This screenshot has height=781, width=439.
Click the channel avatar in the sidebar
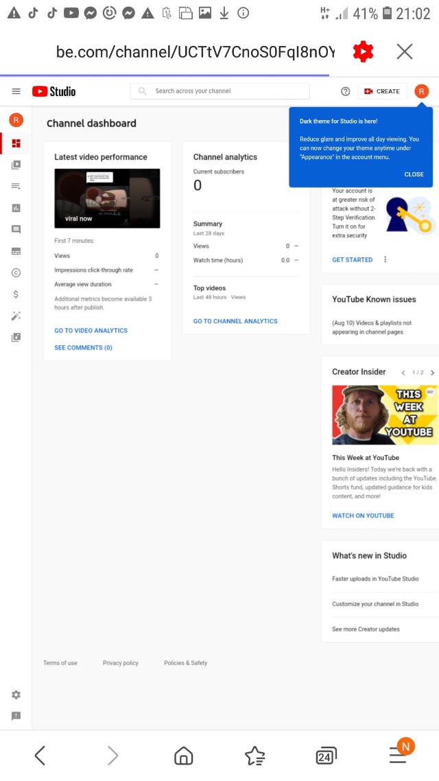[16, 120]
